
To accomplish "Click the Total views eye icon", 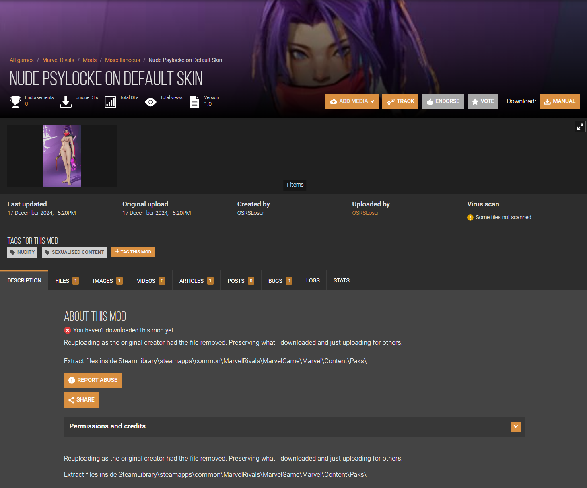I will pos(150,102).
